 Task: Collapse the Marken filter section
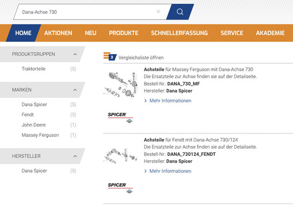(75, 90)
